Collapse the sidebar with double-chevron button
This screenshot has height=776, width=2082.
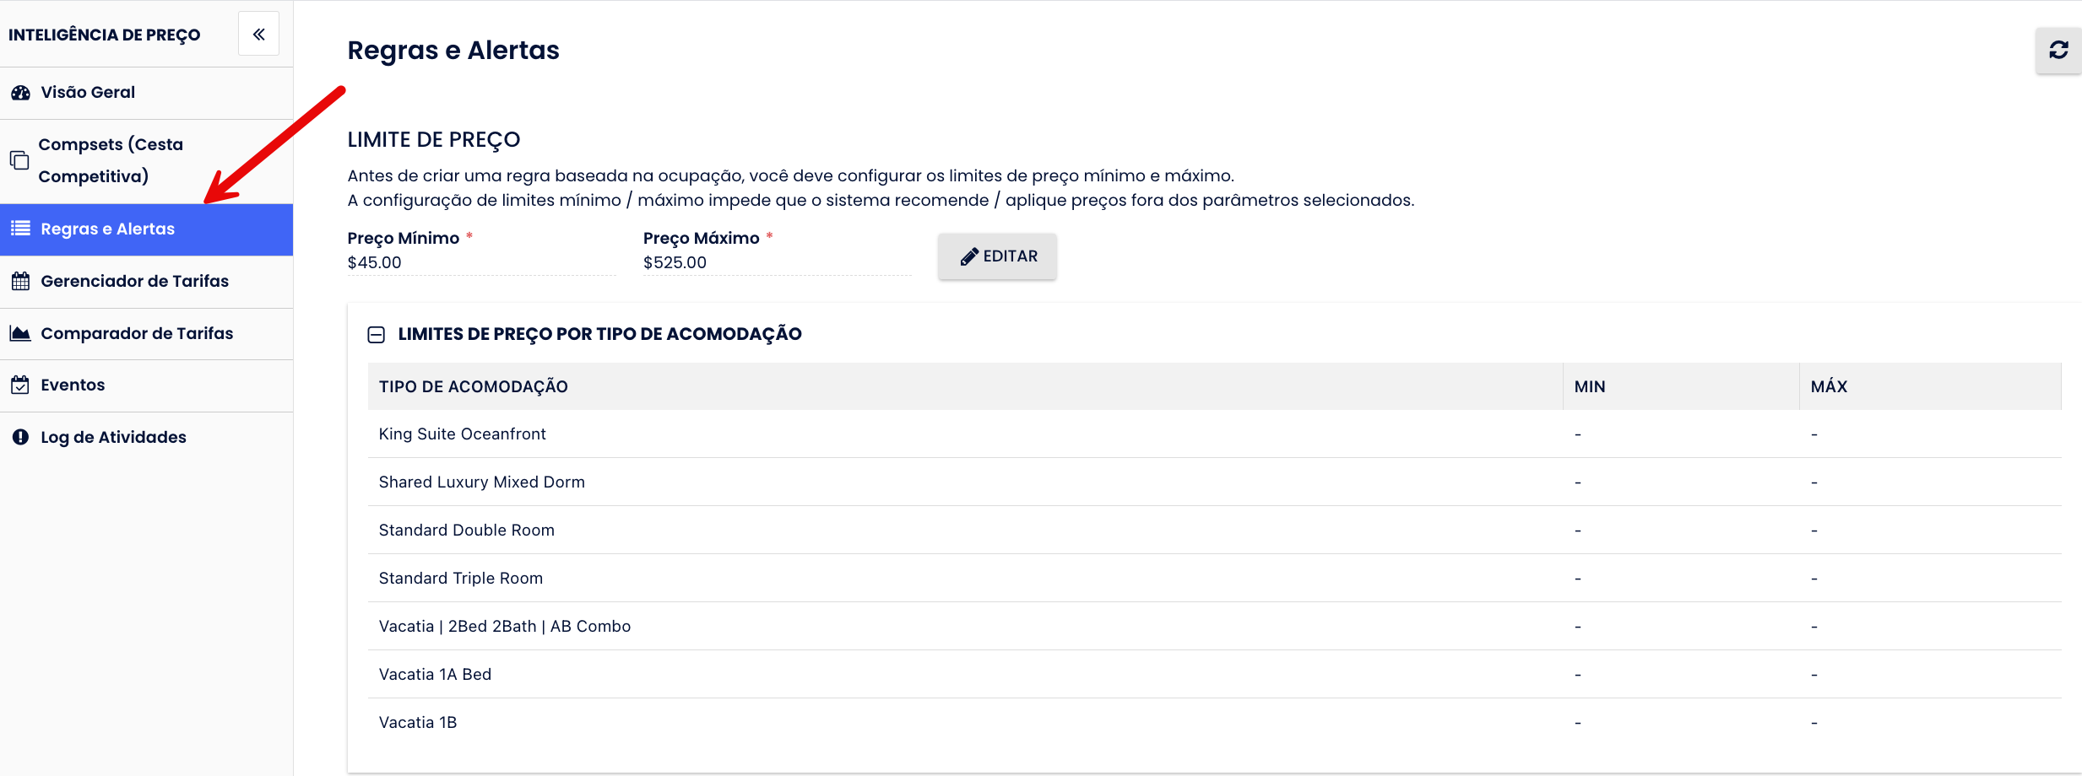[258, 35]
